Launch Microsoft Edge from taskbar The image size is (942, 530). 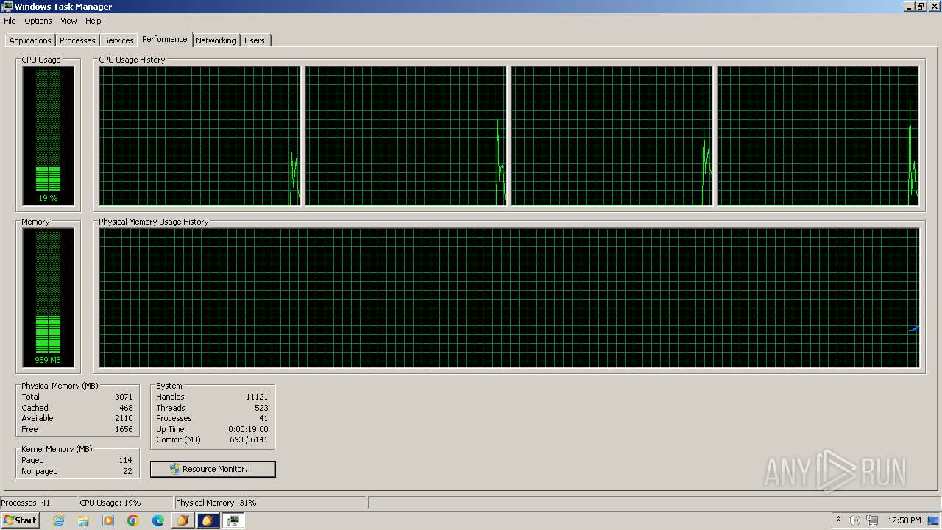[158, 520]
